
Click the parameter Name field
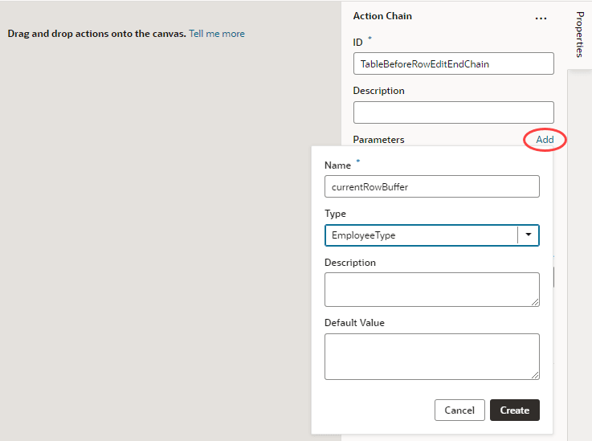coord(431,186)
